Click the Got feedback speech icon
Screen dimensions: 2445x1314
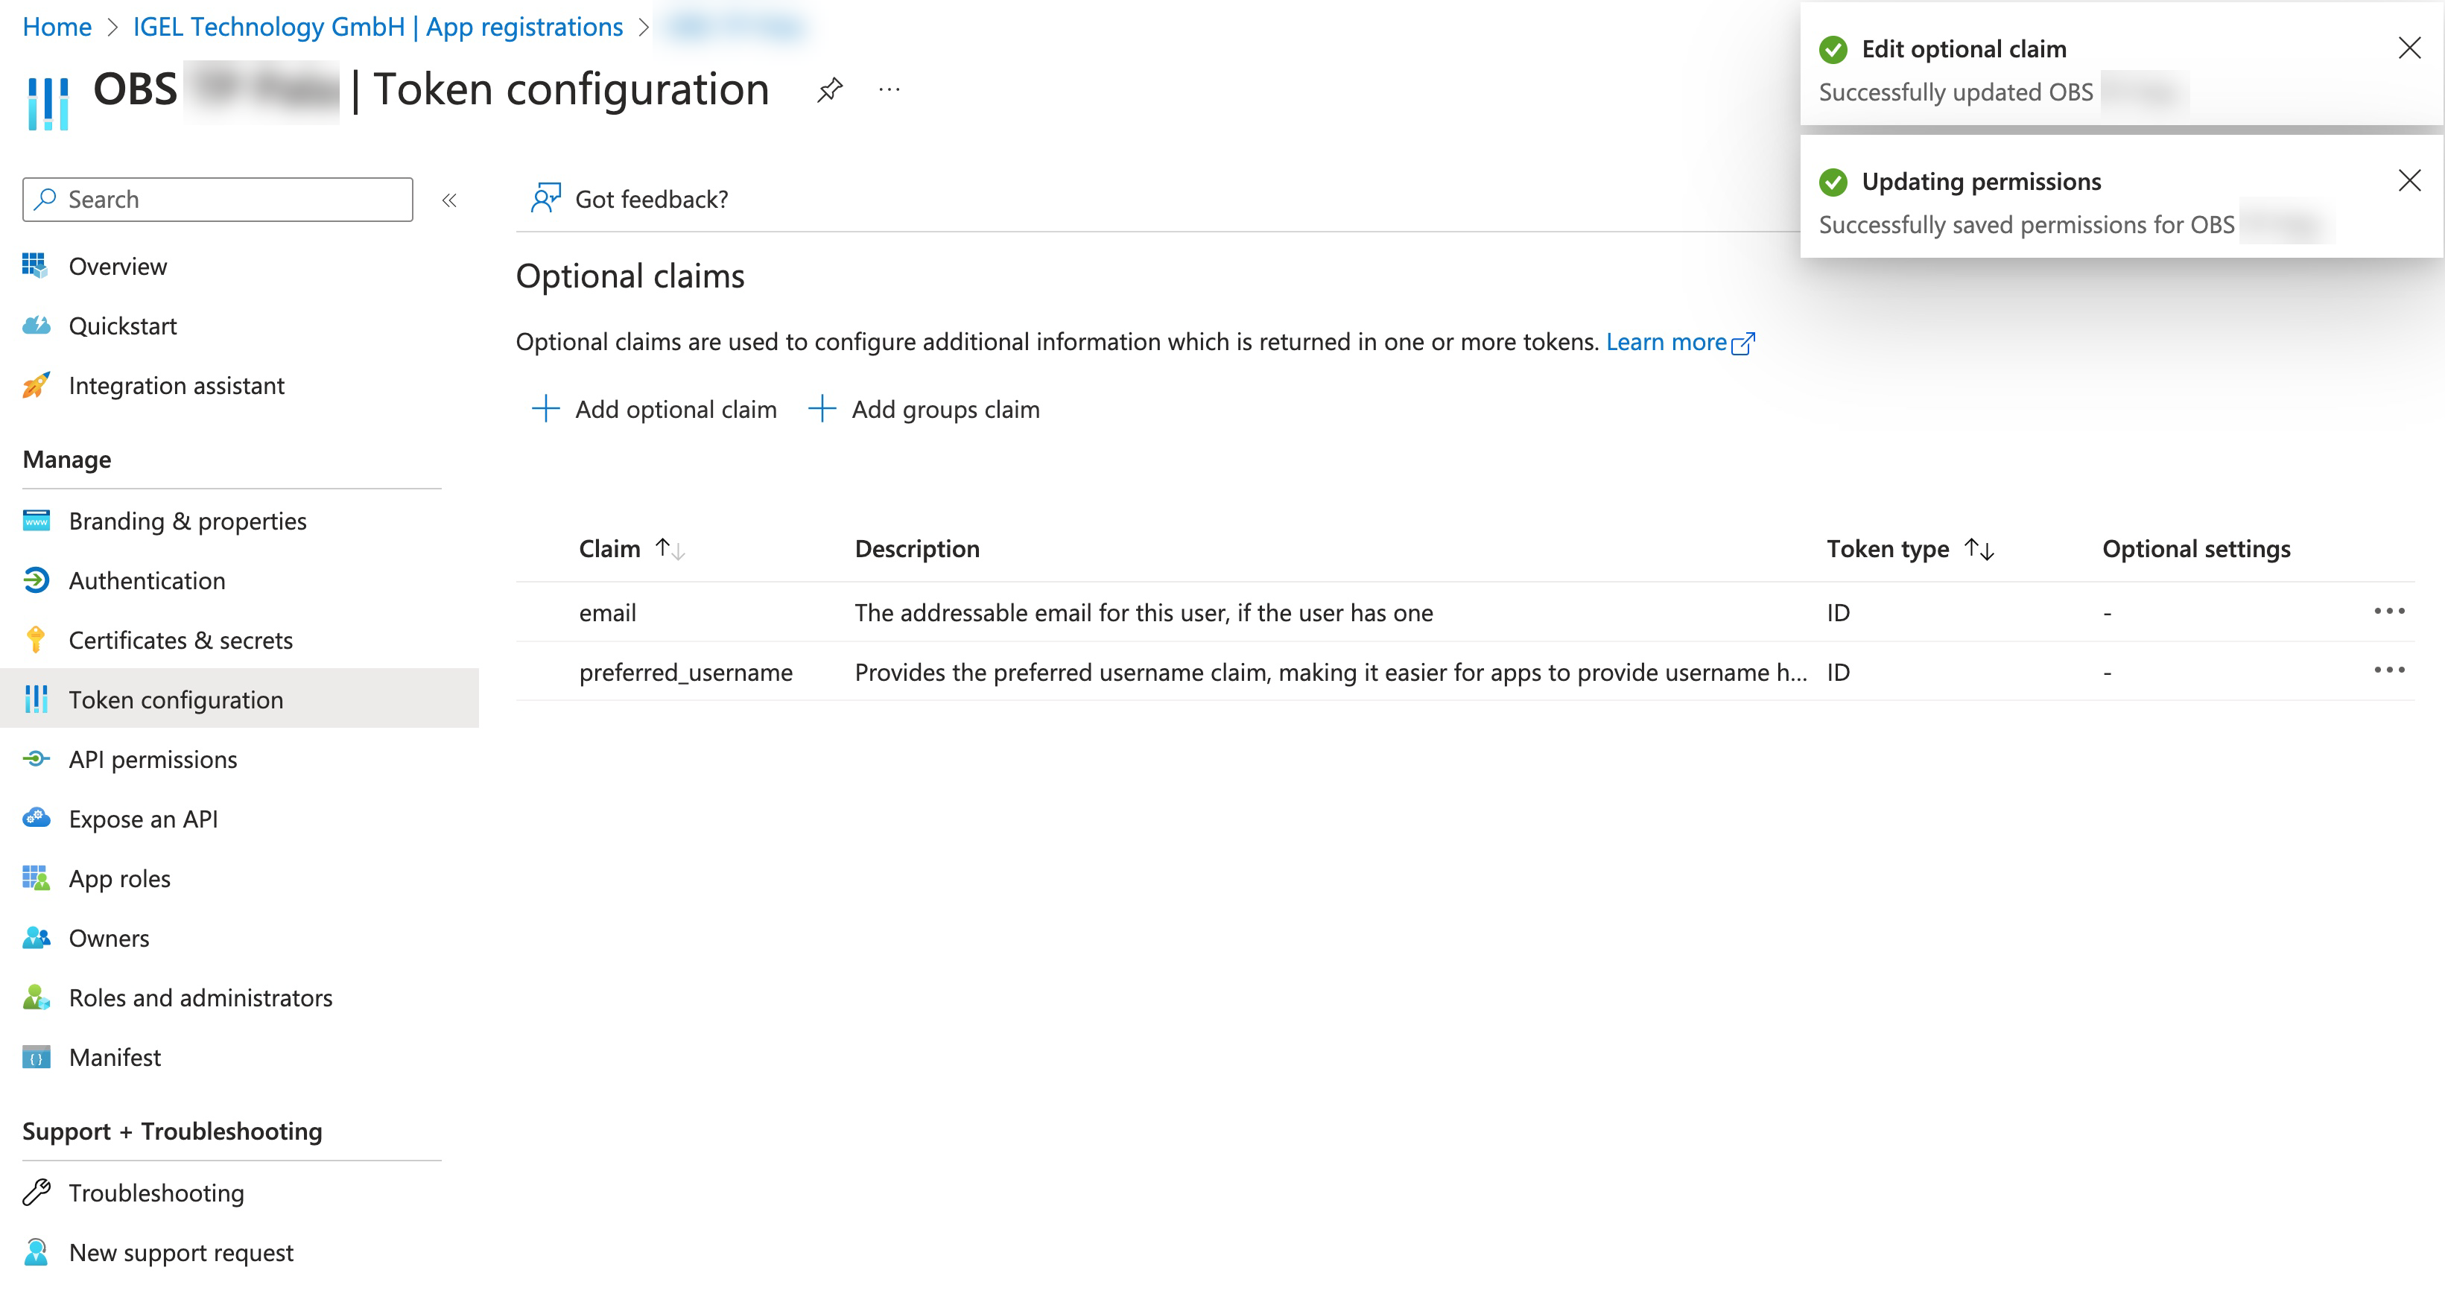pos(545,198)
